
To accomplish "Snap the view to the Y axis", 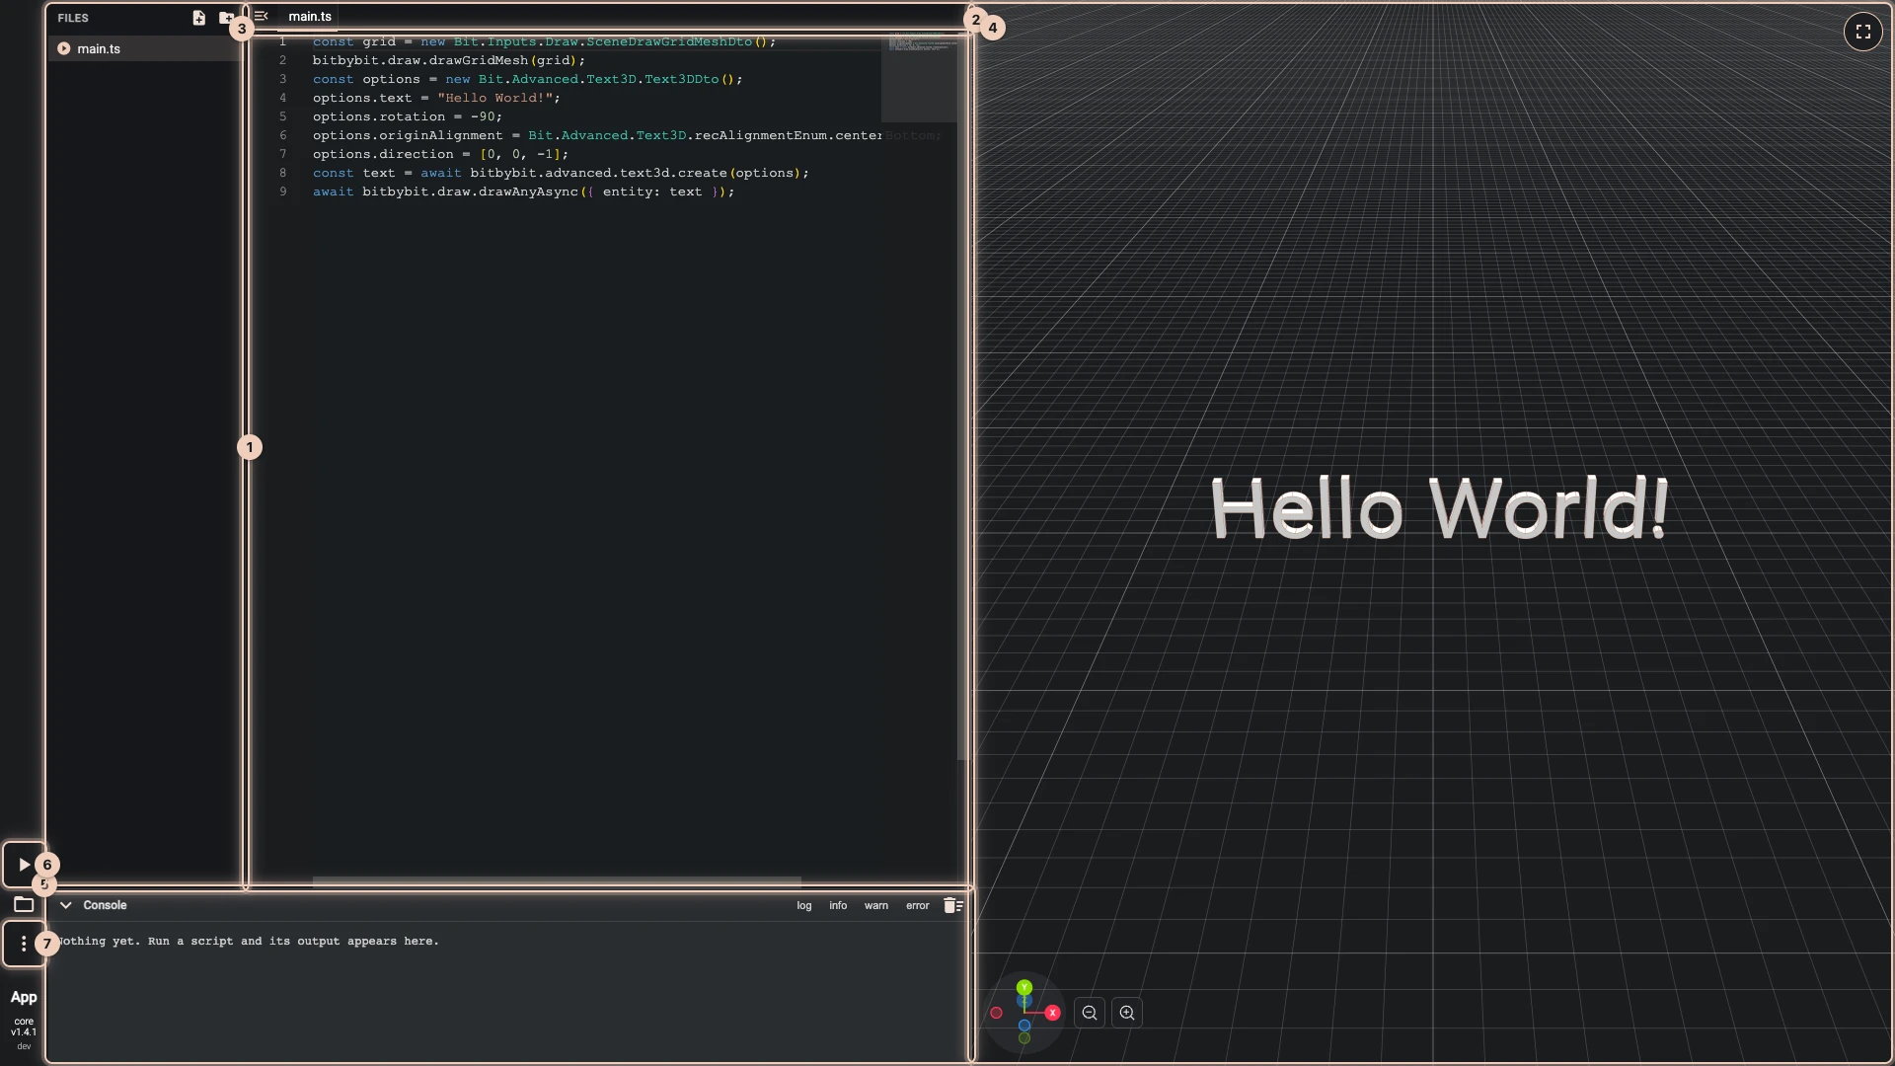I will [x=1024, y=987].
